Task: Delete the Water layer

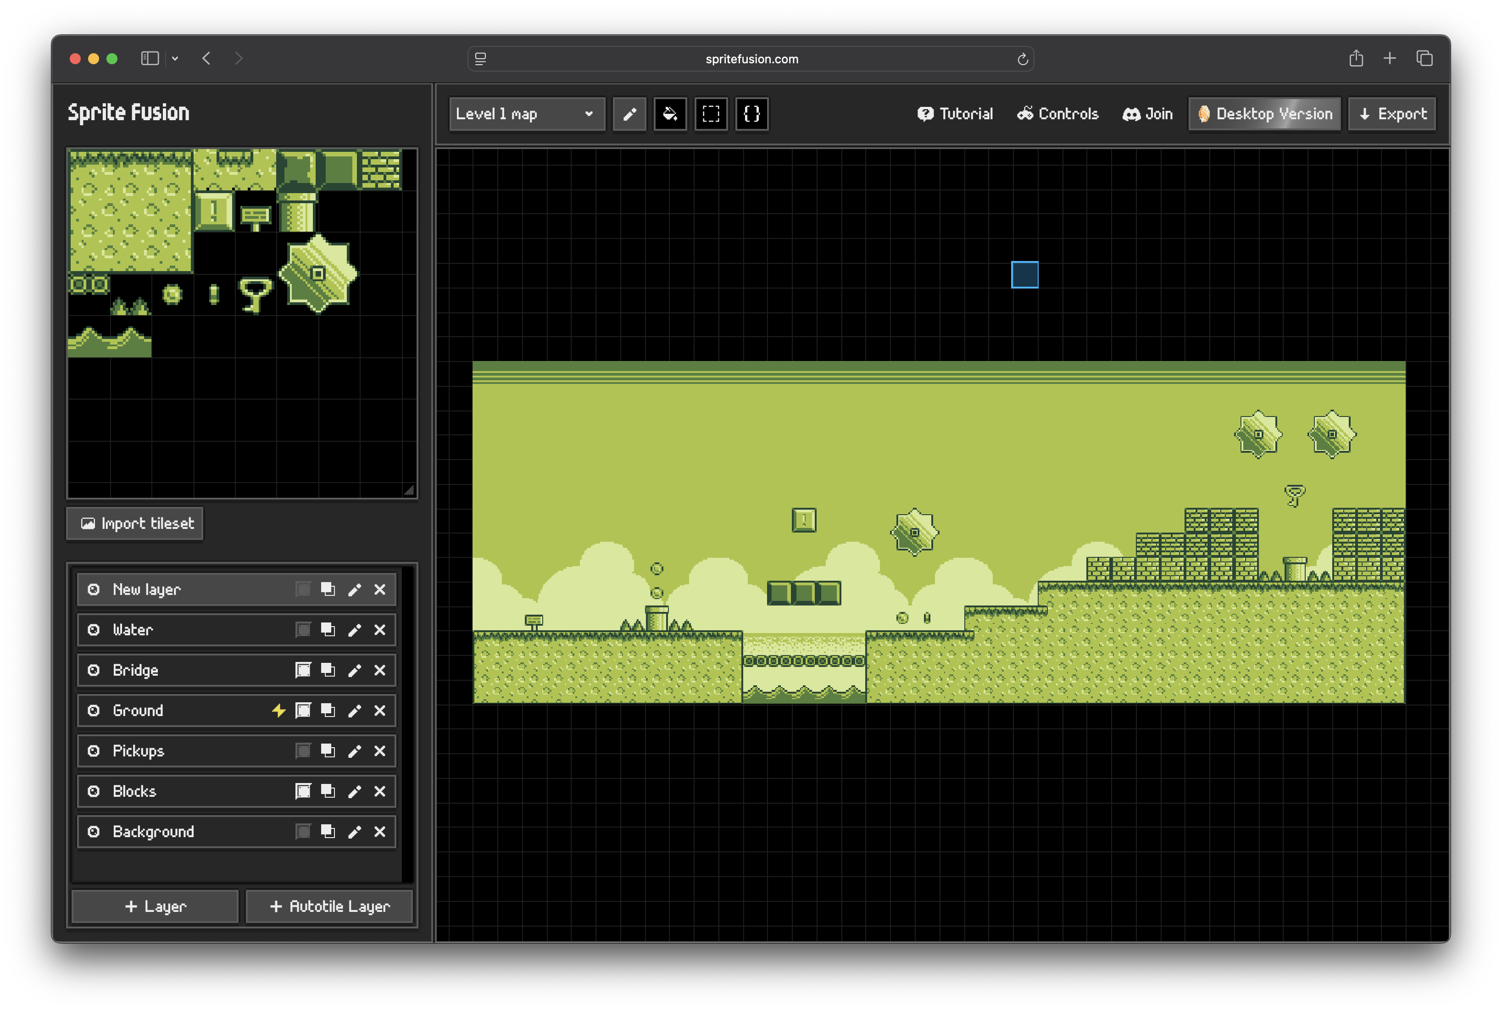Action: tap(380, 630)
